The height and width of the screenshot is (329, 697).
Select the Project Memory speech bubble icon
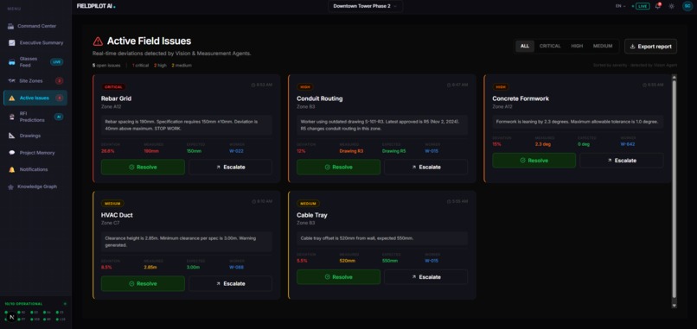(11, 153)
